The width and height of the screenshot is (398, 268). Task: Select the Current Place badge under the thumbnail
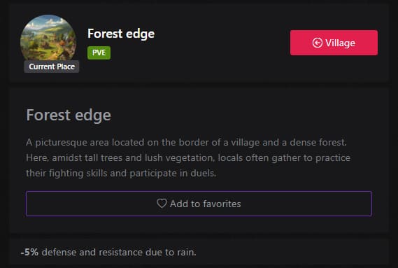52,66
